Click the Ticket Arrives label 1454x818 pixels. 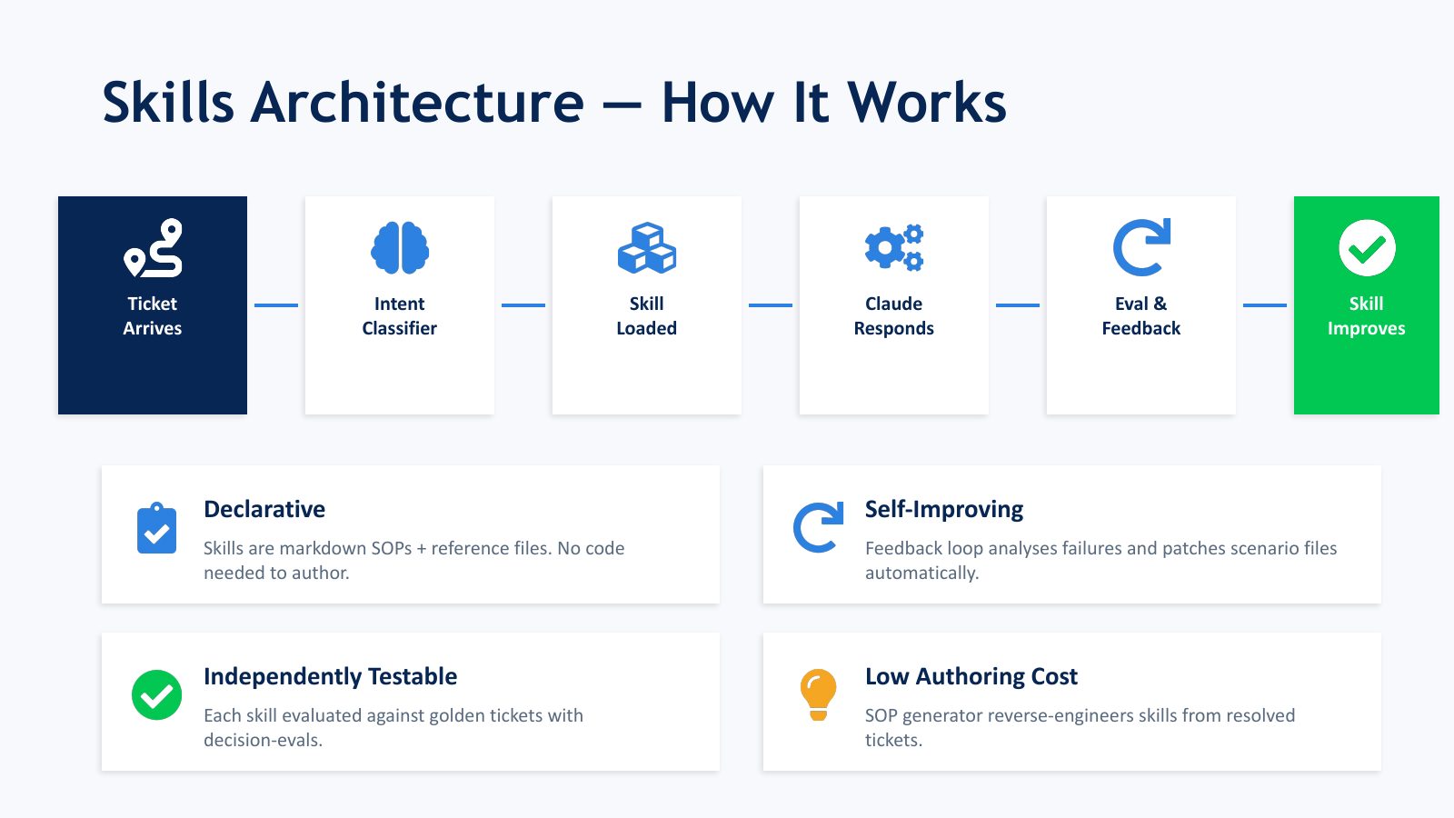(x=153, y=315)
